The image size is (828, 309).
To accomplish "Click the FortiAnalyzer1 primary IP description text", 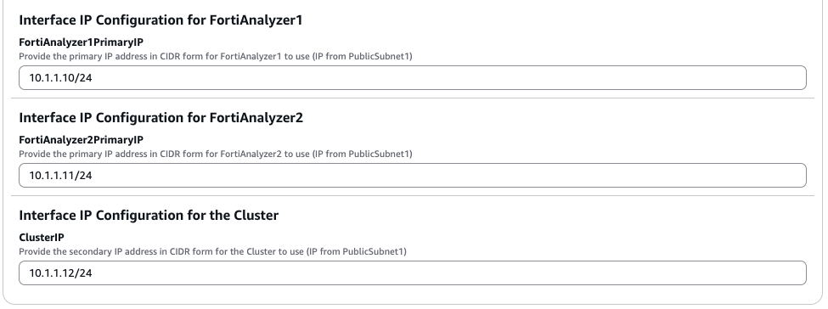I will (x=216, y=56).
